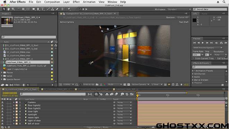
Task: Hide the floor light01 layer
Action: (x=2, y=108)
